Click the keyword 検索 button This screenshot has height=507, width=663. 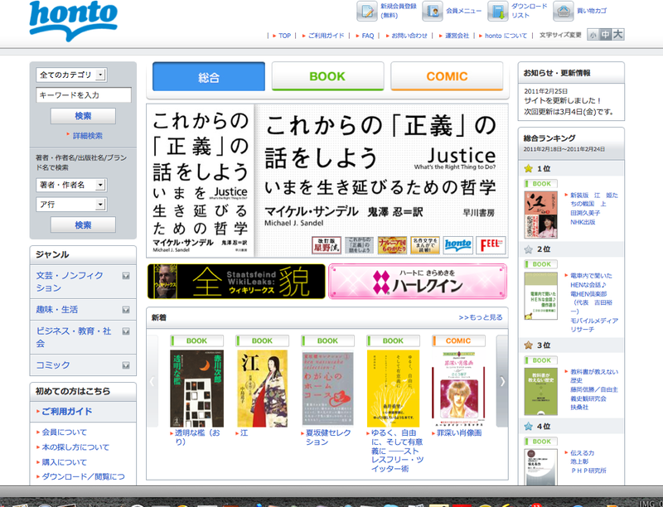[83, 116]
